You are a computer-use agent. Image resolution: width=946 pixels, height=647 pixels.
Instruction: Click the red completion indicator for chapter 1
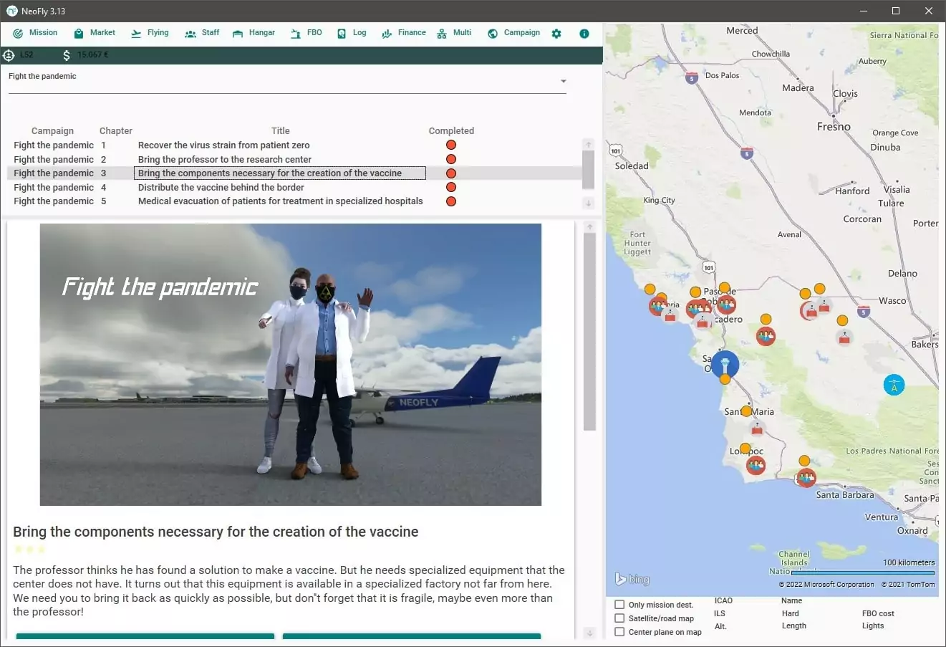point(451,145)
